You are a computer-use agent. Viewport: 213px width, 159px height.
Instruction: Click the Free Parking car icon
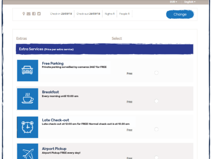click(x=28, y=70)
